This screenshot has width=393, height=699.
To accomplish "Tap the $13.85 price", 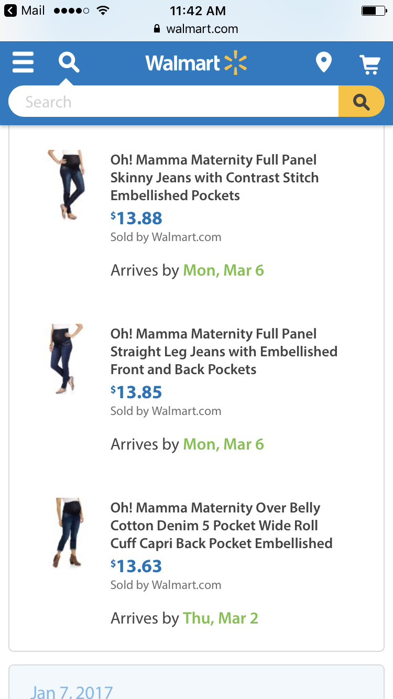I will click(x=136, y=392).
